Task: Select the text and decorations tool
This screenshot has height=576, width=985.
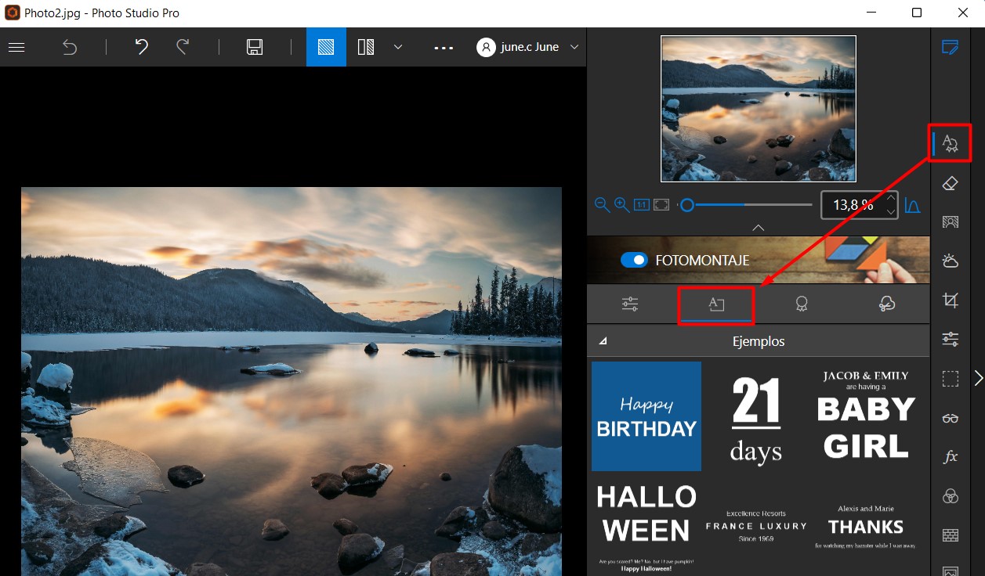Action: pyautogui.click(x=950, y=143)
